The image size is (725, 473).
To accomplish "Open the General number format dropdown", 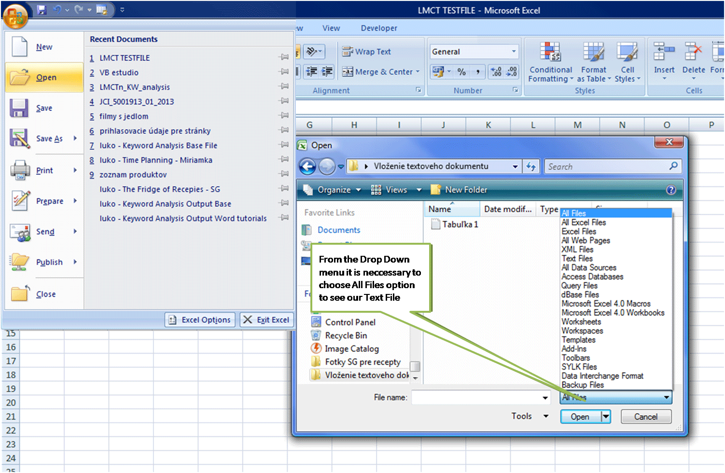I will (514, 52).
